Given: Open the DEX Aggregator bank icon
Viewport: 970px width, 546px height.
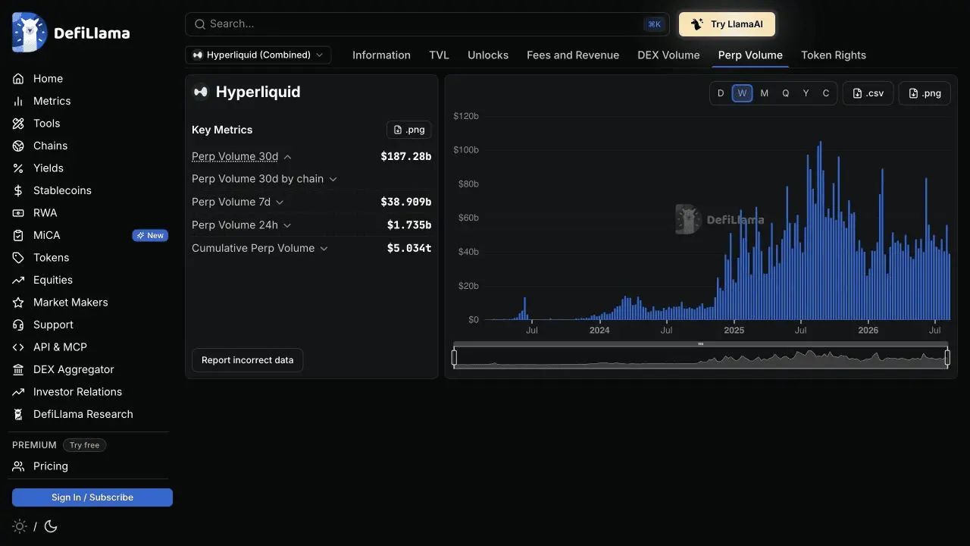Looking at the screenshot, I should 18,369.
